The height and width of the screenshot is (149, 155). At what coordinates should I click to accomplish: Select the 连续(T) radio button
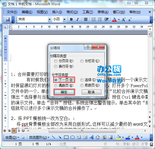[x=82, y=80]
